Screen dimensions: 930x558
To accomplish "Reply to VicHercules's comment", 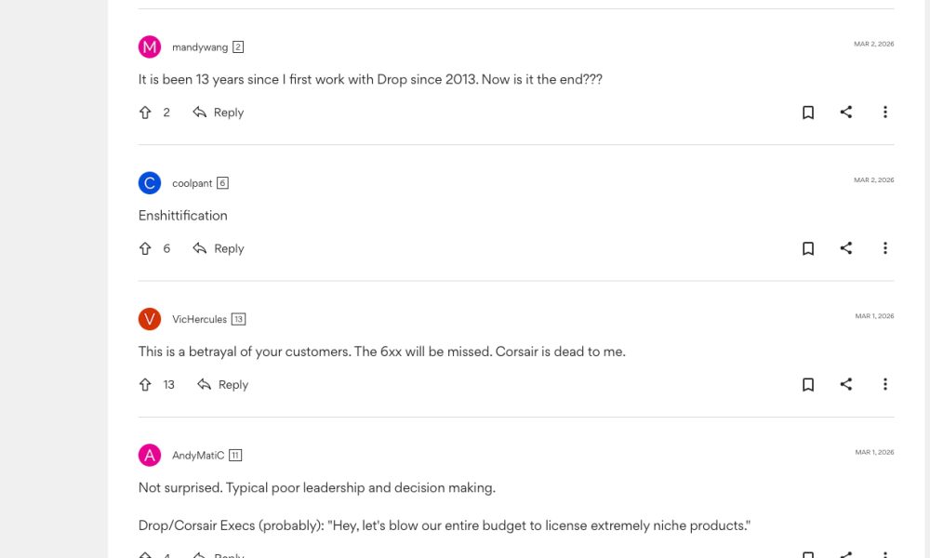I will (223, 384).
